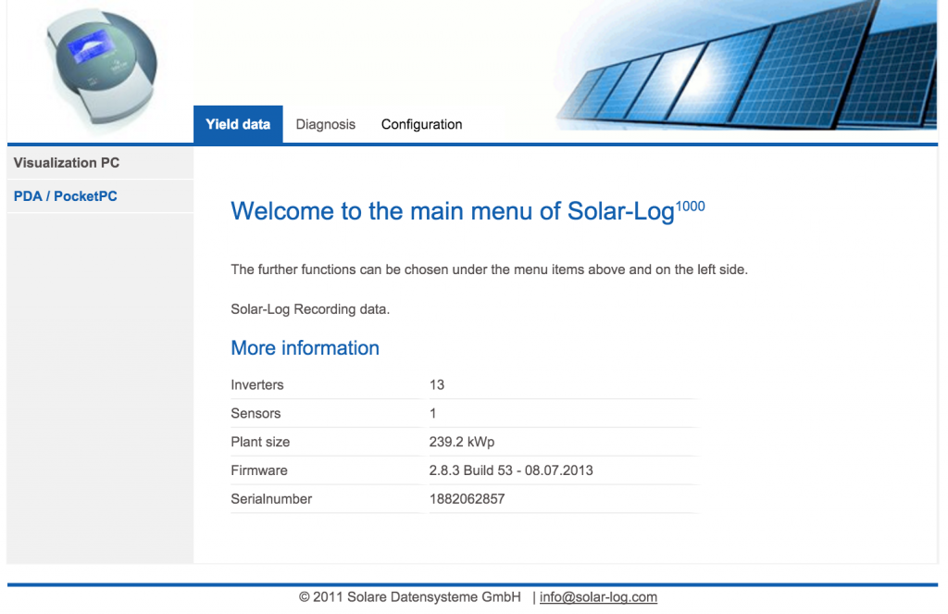Open the Configuration tab
The height and width of the screenshot is (614, 948).
coord(421,124)
